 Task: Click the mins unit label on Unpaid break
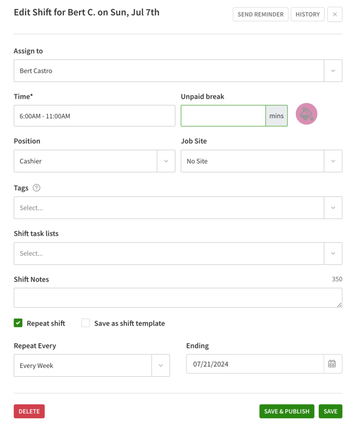(276, 116)
